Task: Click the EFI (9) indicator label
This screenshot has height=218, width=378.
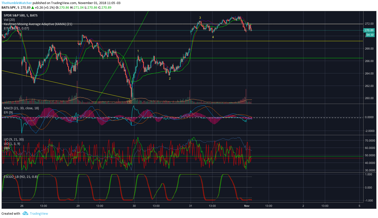Action: tap(8, 113)
